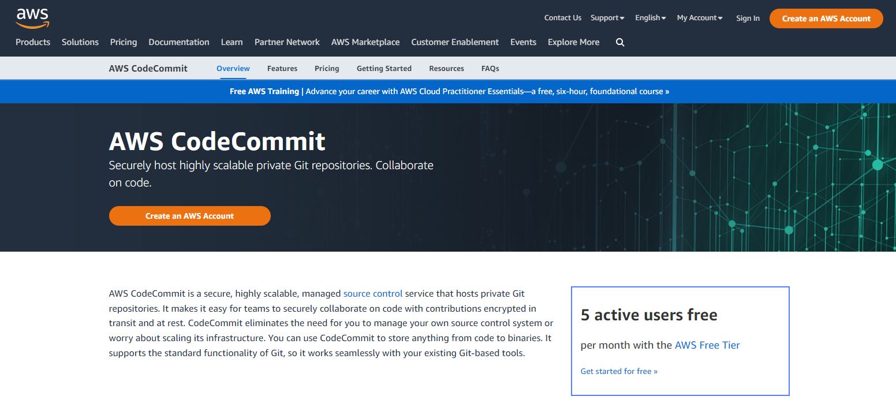The height and width of the screenshot is (415, 896).
Task: Open Partner Network menu
Action: click(x=287, y=42)
